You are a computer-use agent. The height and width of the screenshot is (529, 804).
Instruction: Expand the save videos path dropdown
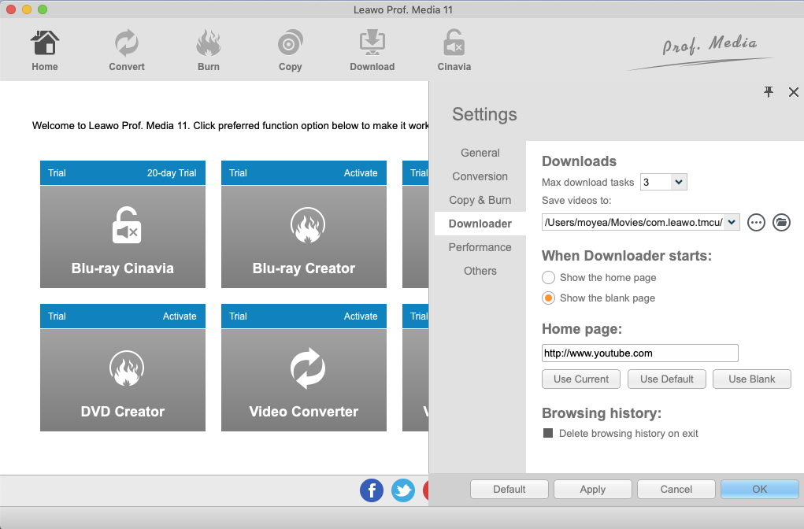click(732, 223)
